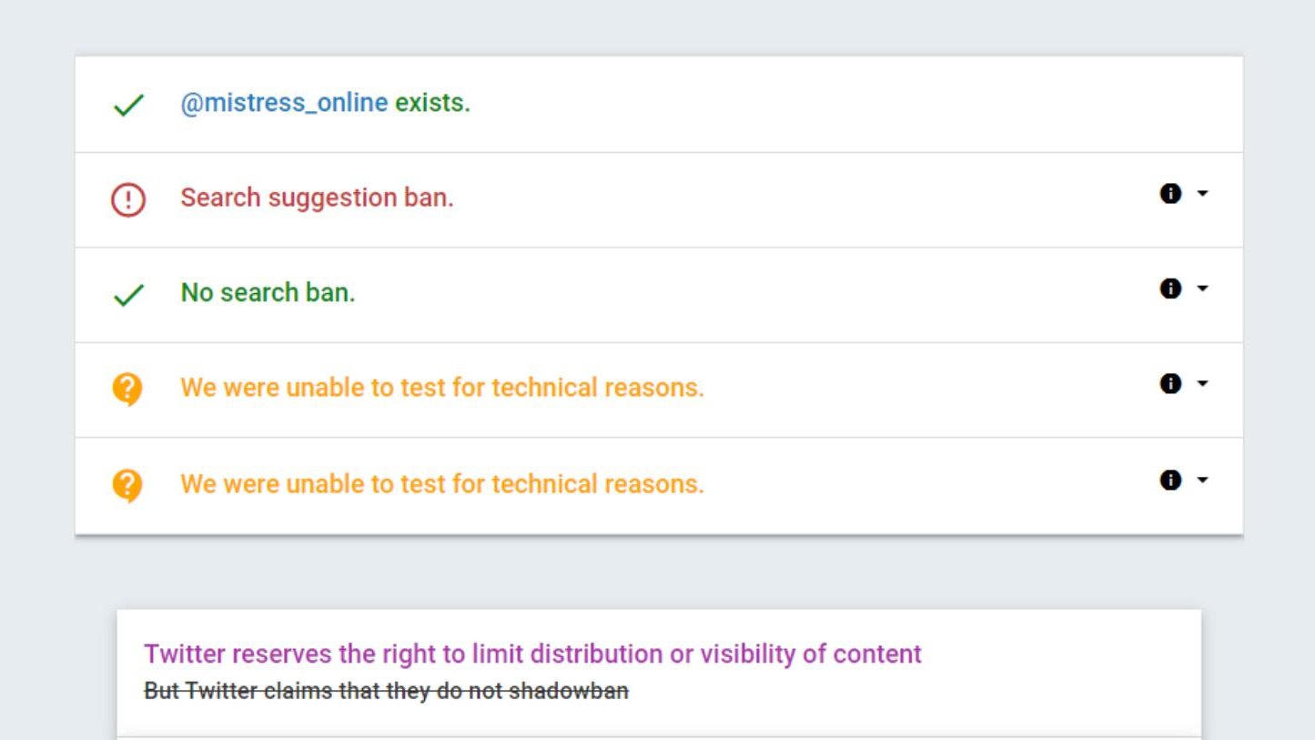Screen dimensions: 1315x740
Task: Expand second unable-to-test row dropdown arrow
Action: pos(1203,480)
